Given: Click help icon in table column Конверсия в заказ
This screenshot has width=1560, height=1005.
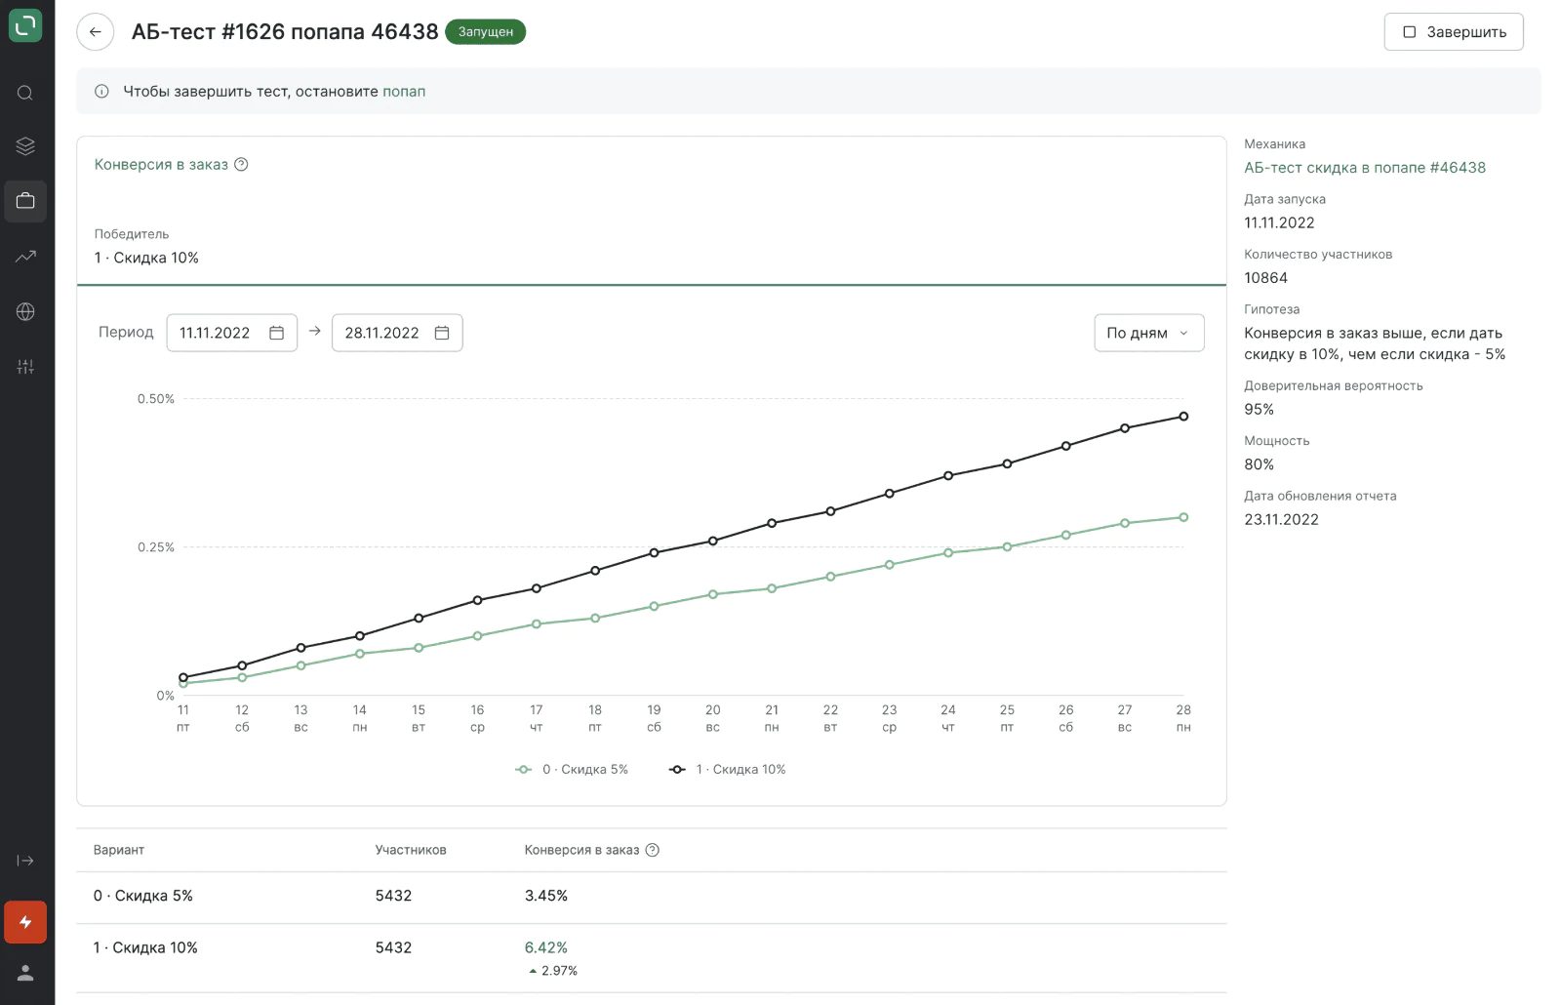Looking at the screenshot, I should coord(653,850).
